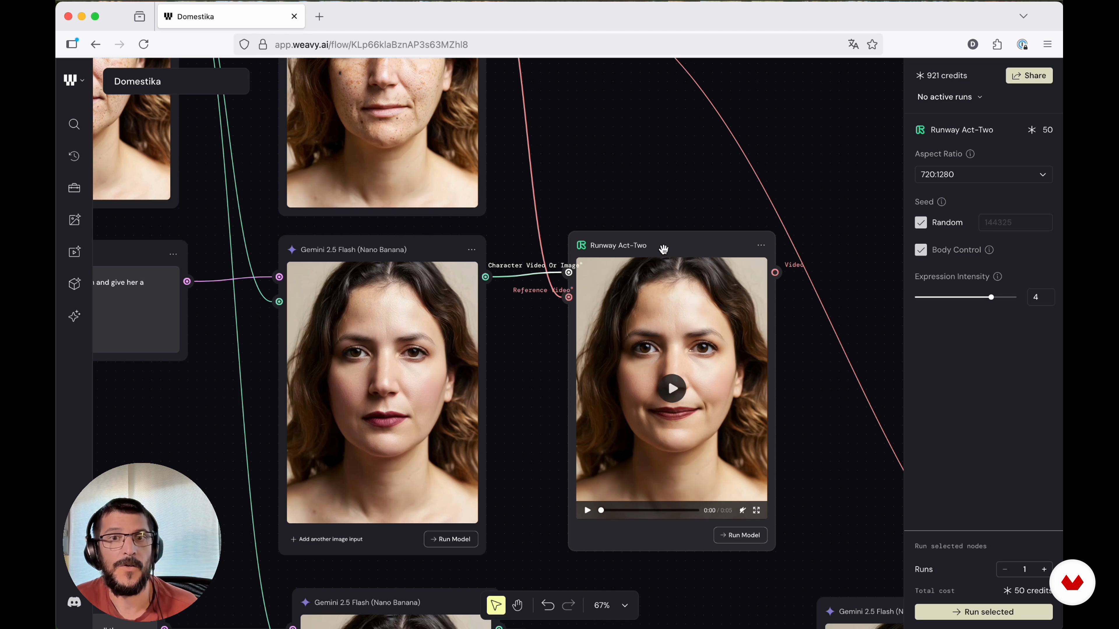Viewport: 1119px width, 629px height.
Task: Toggle the Body Control checkbox
Action: point(921,250)
